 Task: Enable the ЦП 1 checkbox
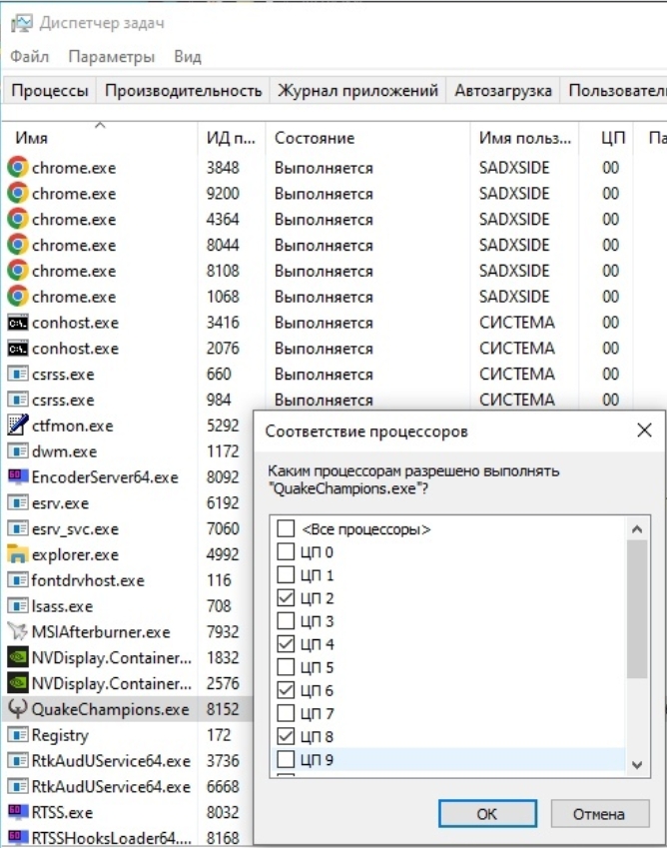[286, 574]
